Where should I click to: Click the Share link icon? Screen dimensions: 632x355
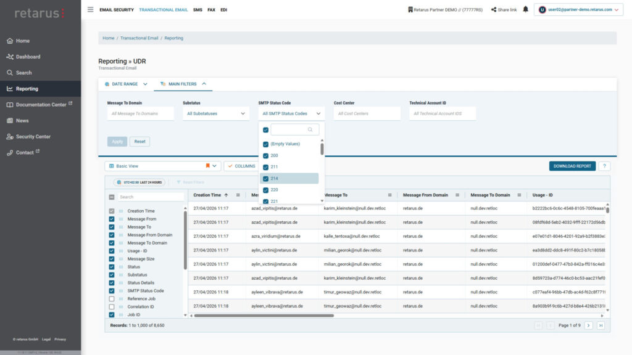pyautogui.click(x=494, y=10)
